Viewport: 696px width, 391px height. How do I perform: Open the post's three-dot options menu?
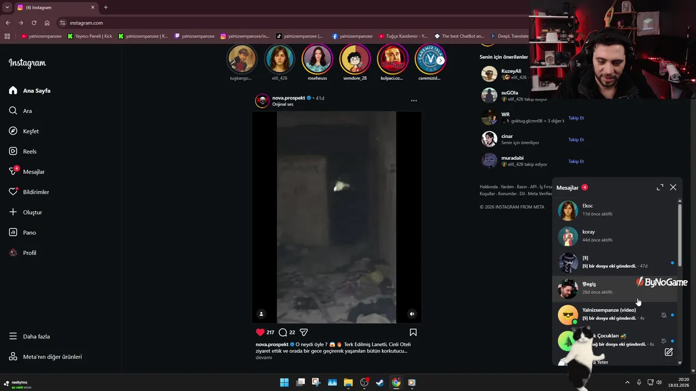pyautogui.click(x=414, y=100)
